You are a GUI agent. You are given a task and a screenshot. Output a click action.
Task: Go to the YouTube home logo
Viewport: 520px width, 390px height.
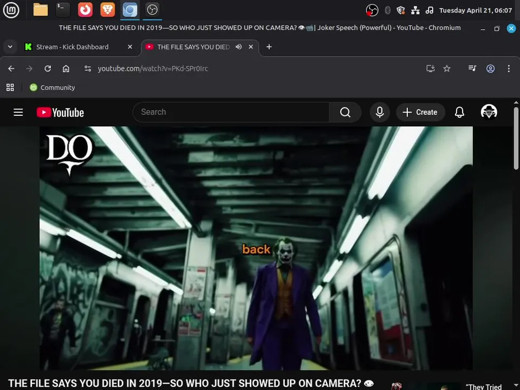click(60, 113)
